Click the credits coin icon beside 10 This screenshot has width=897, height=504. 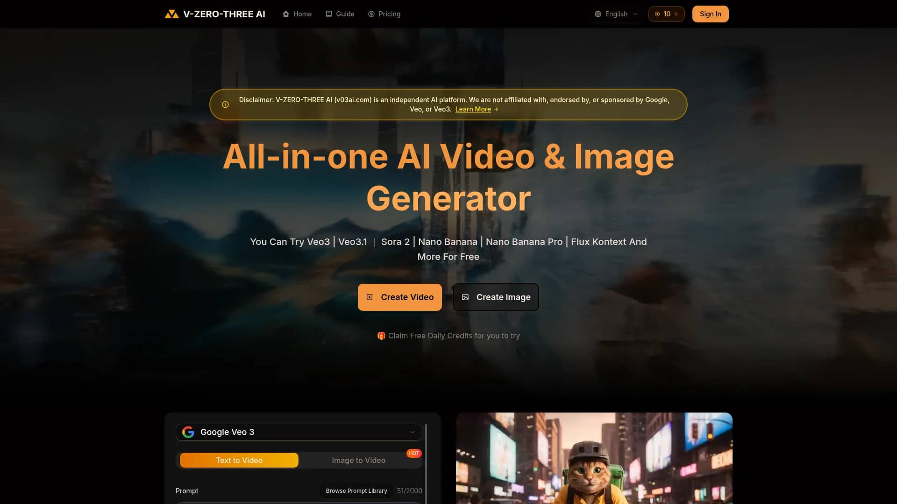[657, 14]
